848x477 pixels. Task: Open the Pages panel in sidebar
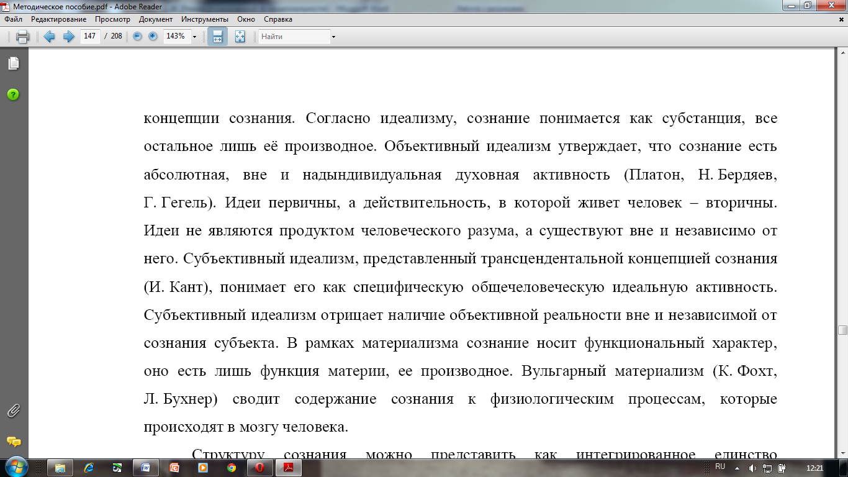click(x=13, y=63)
